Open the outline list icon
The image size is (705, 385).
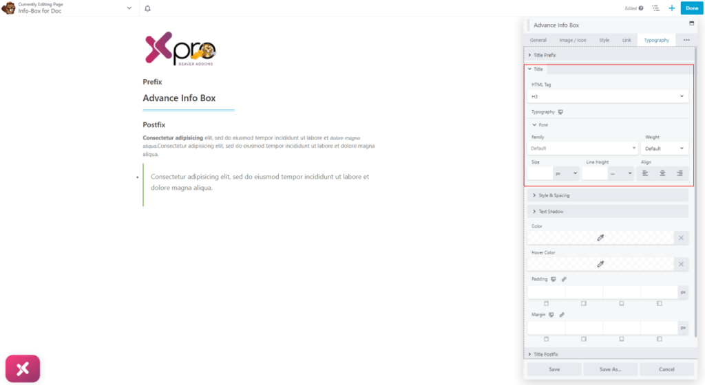point(655,8)
